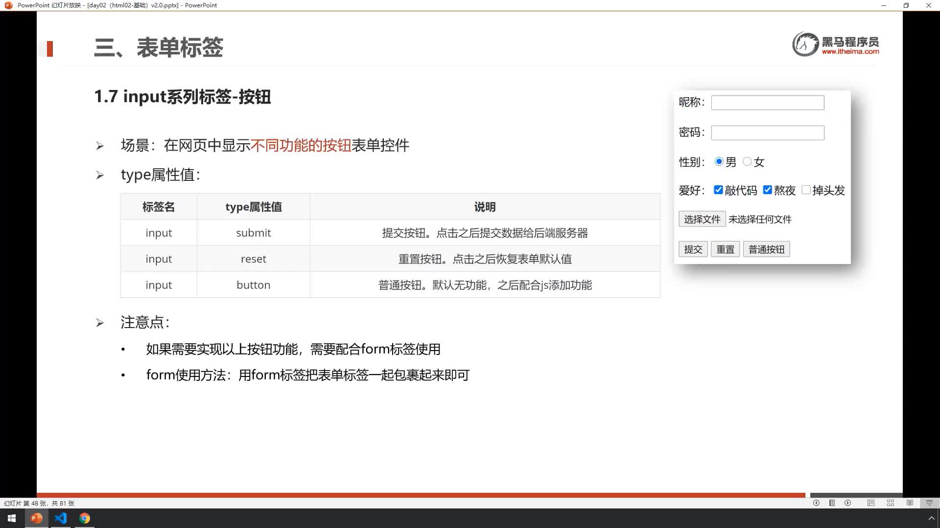This screenshot has height=528, width=940.
Task: Click the 'button' table cell
Action: point(253,285)
